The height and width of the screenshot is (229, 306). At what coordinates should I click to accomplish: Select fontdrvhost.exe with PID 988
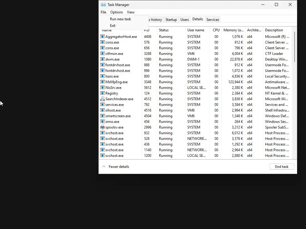point(118,65)
